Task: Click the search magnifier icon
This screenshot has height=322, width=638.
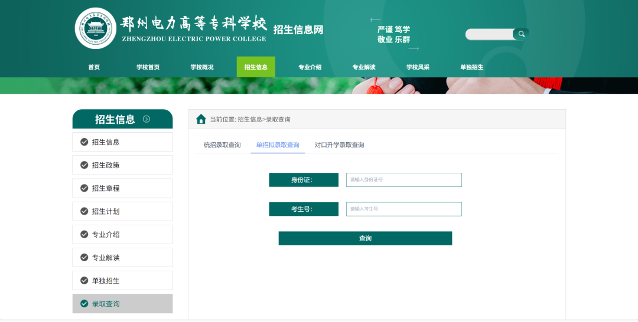Action: pos(521,34)
